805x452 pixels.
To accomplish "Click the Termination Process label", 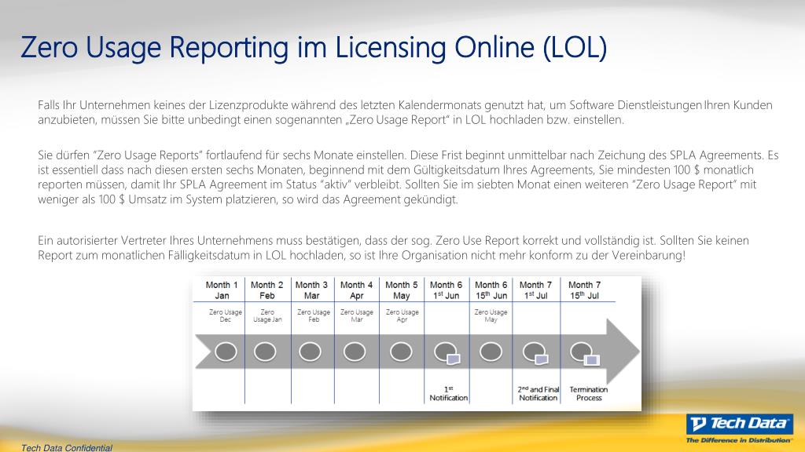I will pyautogui.click(x=588, y=394).
